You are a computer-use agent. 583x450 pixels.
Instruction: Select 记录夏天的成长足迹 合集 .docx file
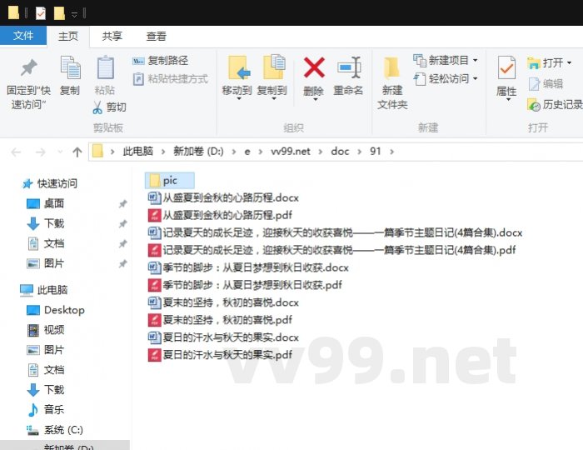(335, 232)
